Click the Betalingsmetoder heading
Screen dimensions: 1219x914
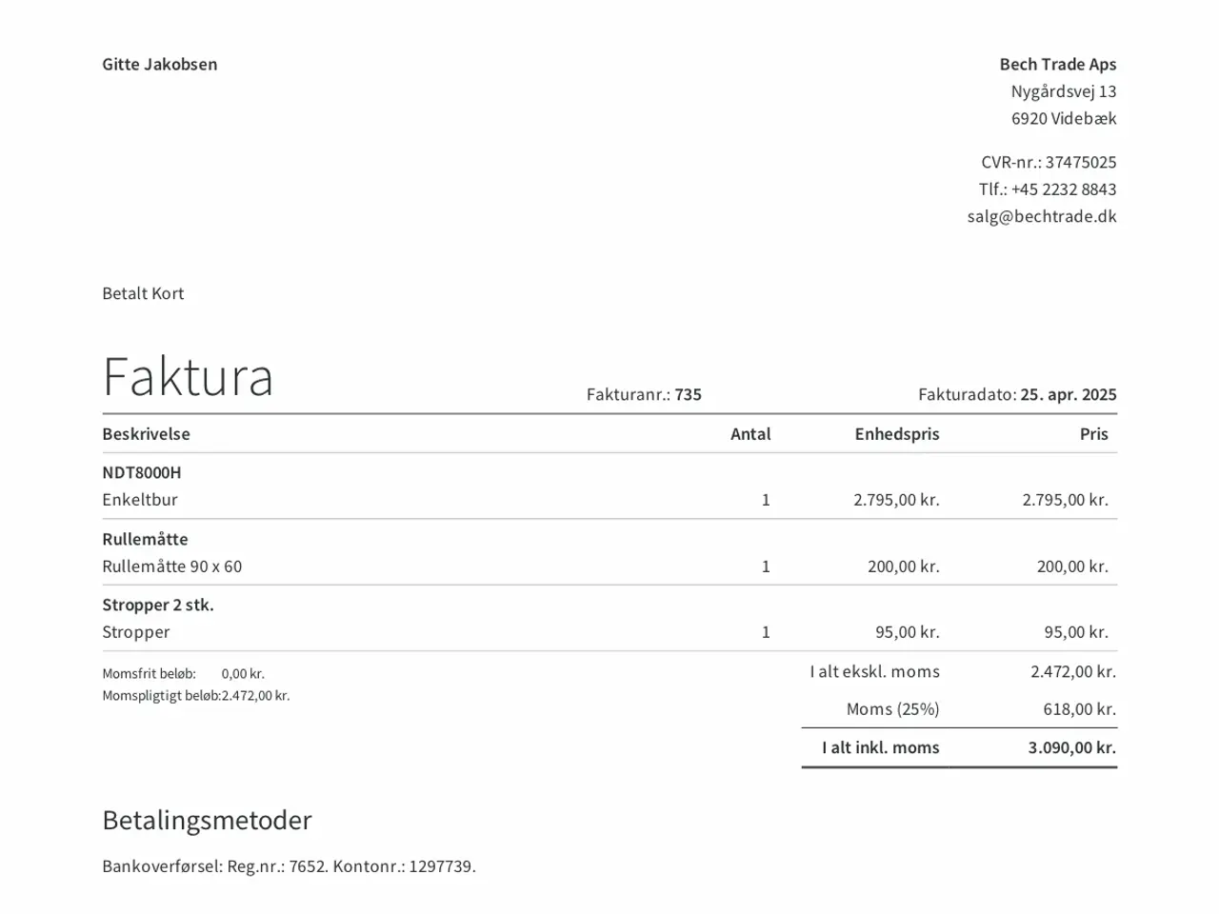tap(207, 821)
